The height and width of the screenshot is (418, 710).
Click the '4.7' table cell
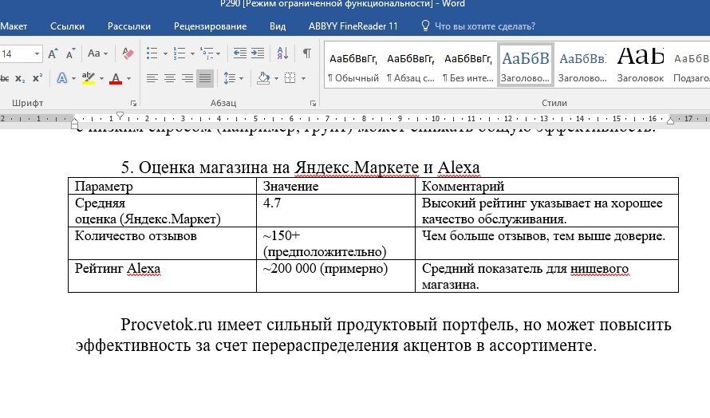[336, 211]
